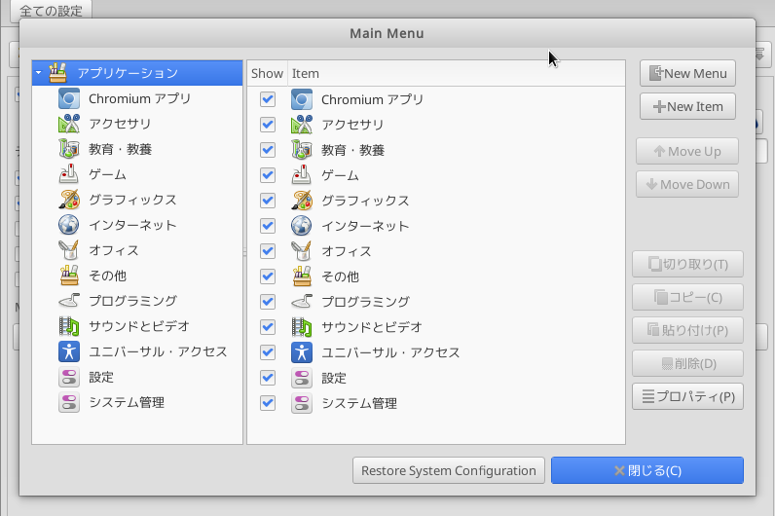Image resolution: width=775 pixels, height=516 pixels.
Task: Click Restore System Configuration
Action: [x=448, y=470]
